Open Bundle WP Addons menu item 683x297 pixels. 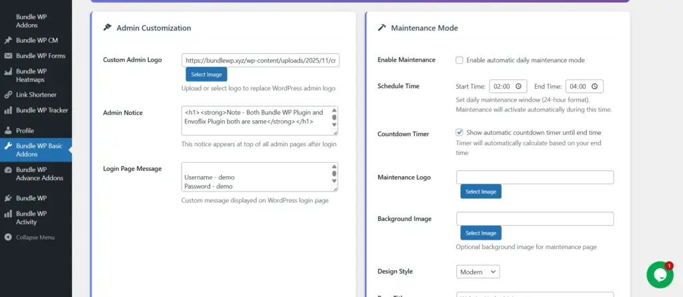pos(36,21)
